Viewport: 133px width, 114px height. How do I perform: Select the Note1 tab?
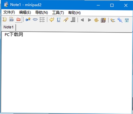pyautogui.click(x=9, y=27)
